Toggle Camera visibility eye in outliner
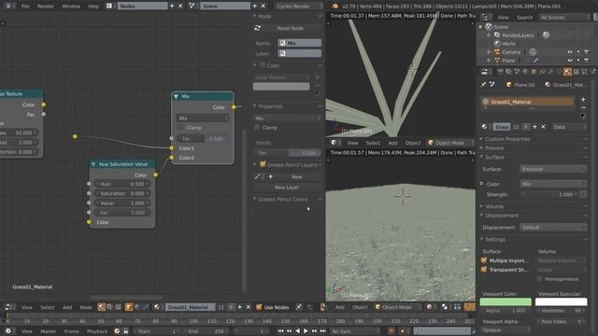 pyautogui.click(x=570, y=52)
